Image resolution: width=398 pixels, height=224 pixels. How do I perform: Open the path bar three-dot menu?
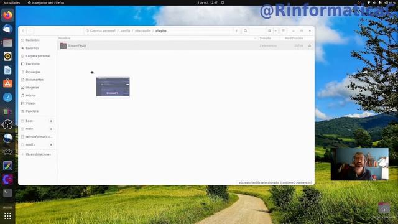[x=236, y=30]
